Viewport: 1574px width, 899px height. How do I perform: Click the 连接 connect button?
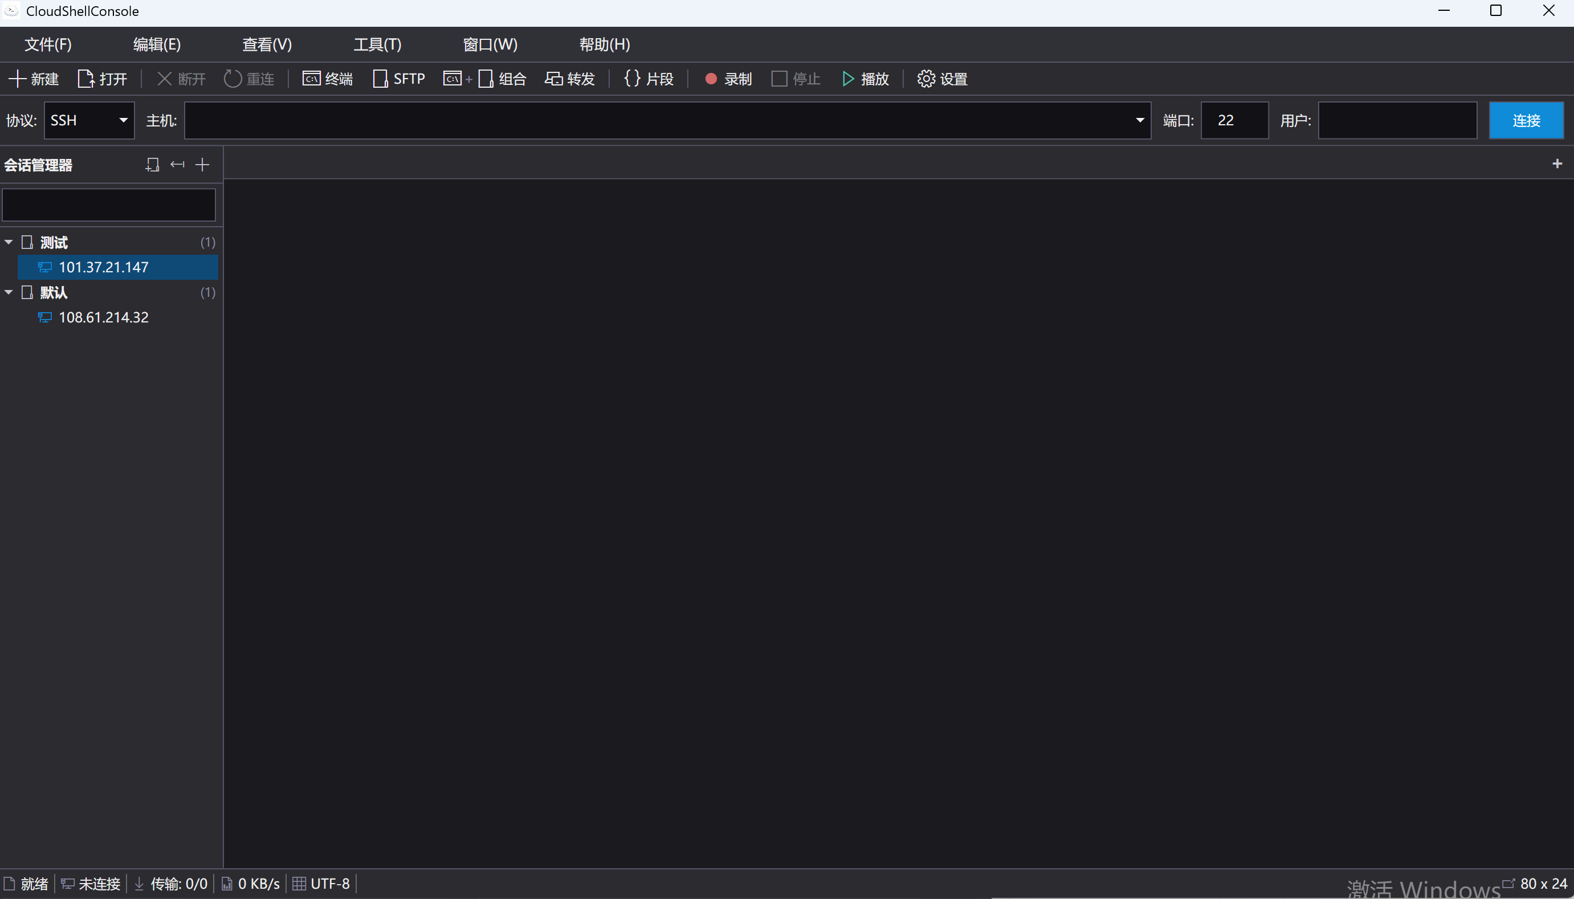1526,120
